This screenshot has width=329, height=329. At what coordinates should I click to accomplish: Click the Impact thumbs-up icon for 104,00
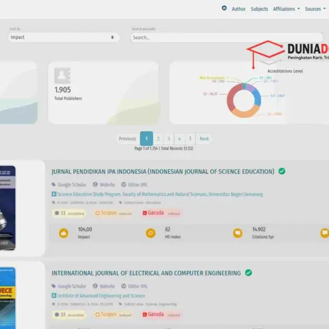click(x=64, y=233)
